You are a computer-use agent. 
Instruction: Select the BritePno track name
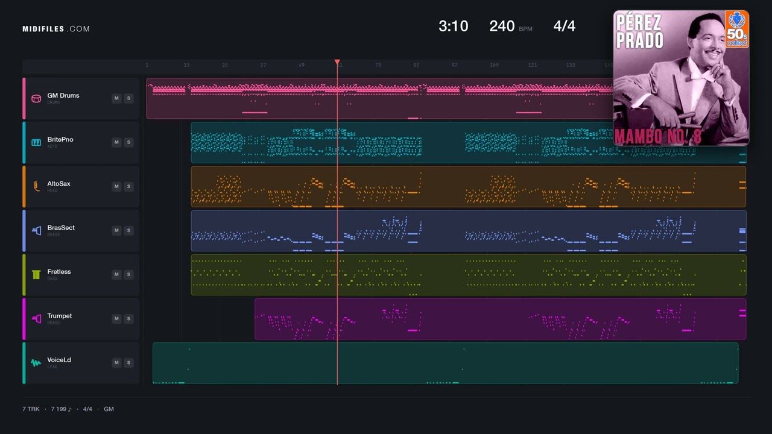[60, 139]
